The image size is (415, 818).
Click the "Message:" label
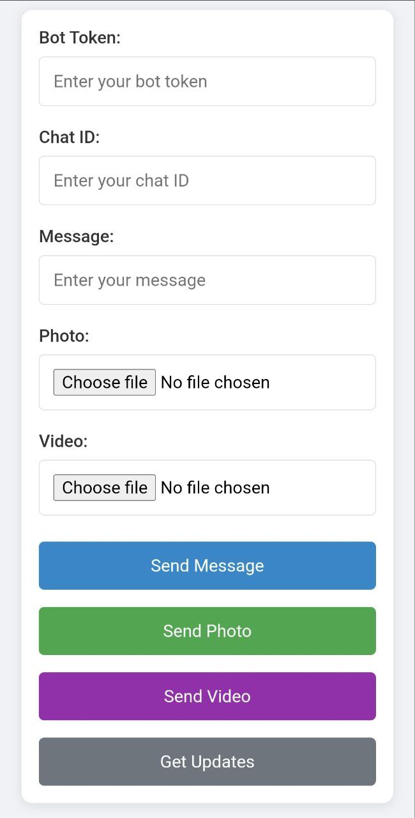77,236
